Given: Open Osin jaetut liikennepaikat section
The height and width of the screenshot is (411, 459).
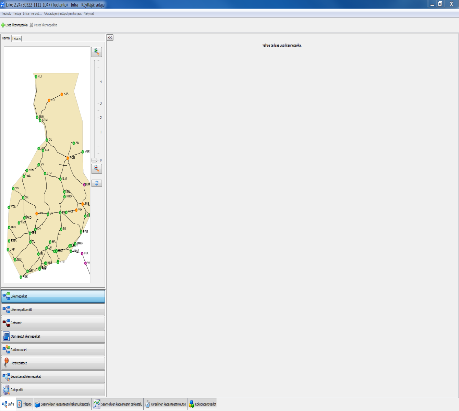Looking at the screenshot, I should pos(53,336).
